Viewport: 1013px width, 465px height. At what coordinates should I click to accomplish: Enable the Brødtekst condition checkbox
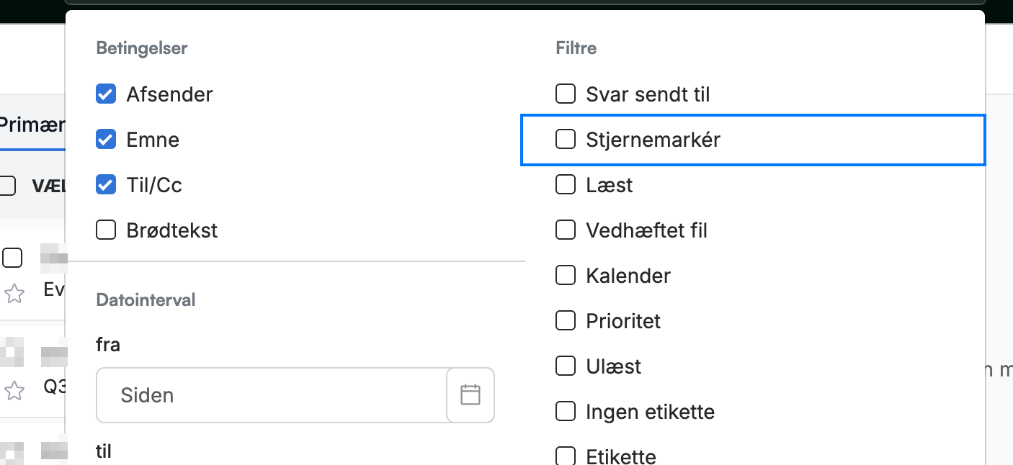(106, 230)
